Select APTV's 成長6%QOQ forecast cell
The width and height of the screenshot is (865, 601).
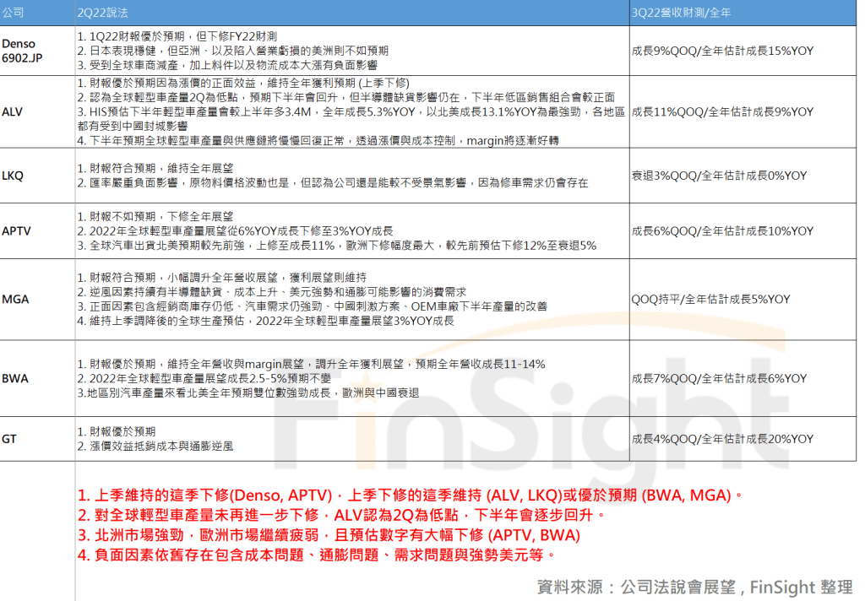pyautogui.click(x=722, y=230)
